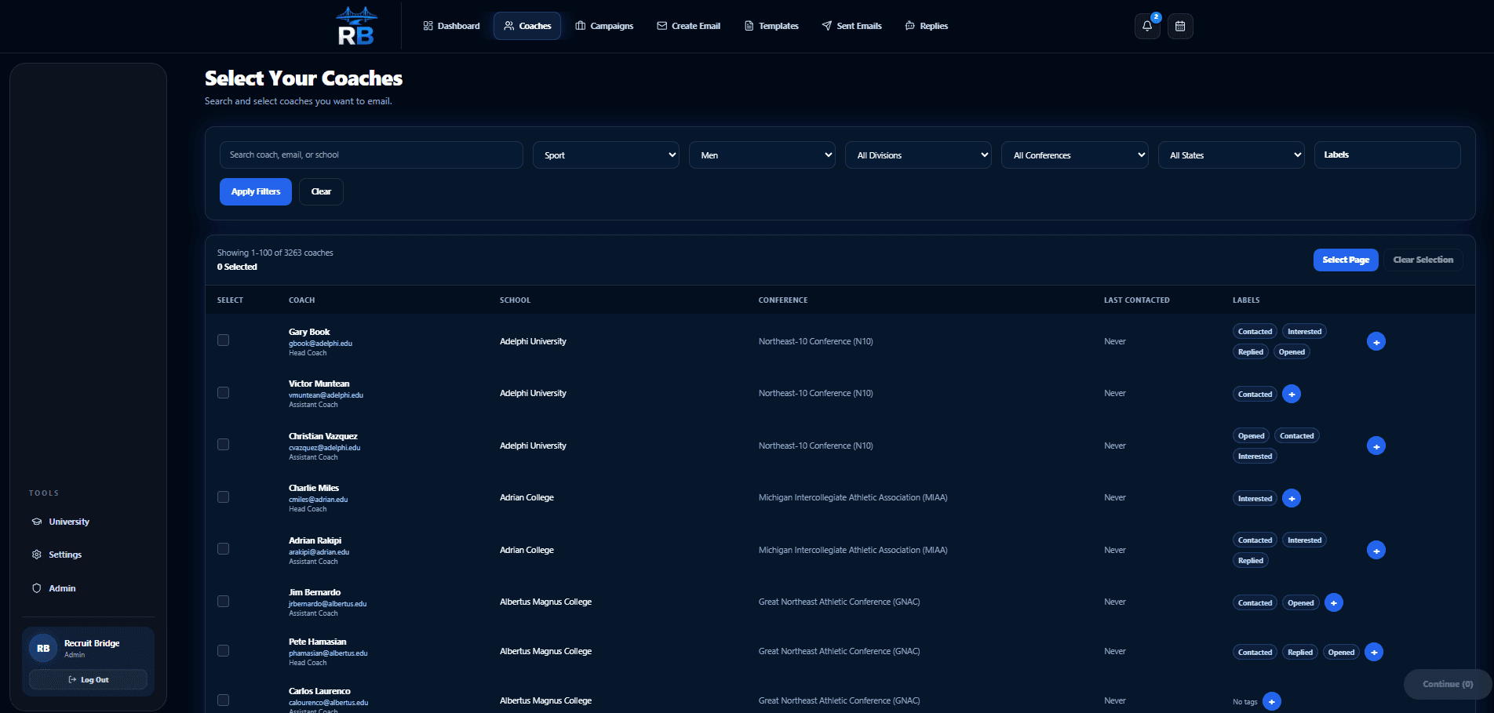This screenshot has width=1494, height=713.
Task: Add label to Victor Muntean row
Action: tap(1292, 394)
